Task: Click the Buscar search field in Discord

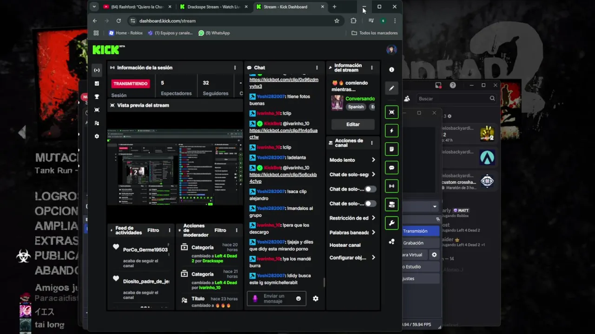Action: pyautogui.click(x=456, y=98)
